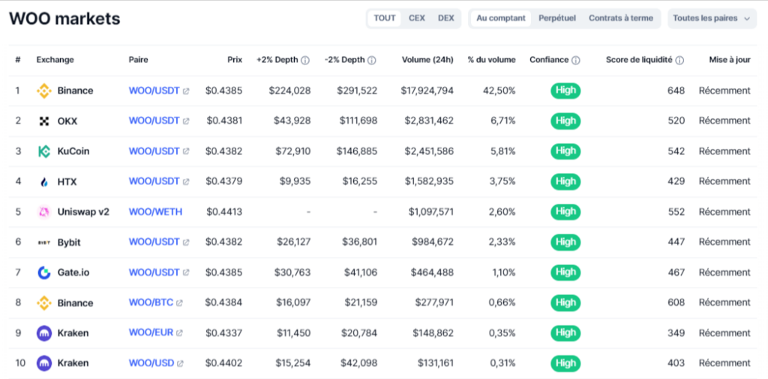Click the Gate.io exchange logo

coord(43,273)
